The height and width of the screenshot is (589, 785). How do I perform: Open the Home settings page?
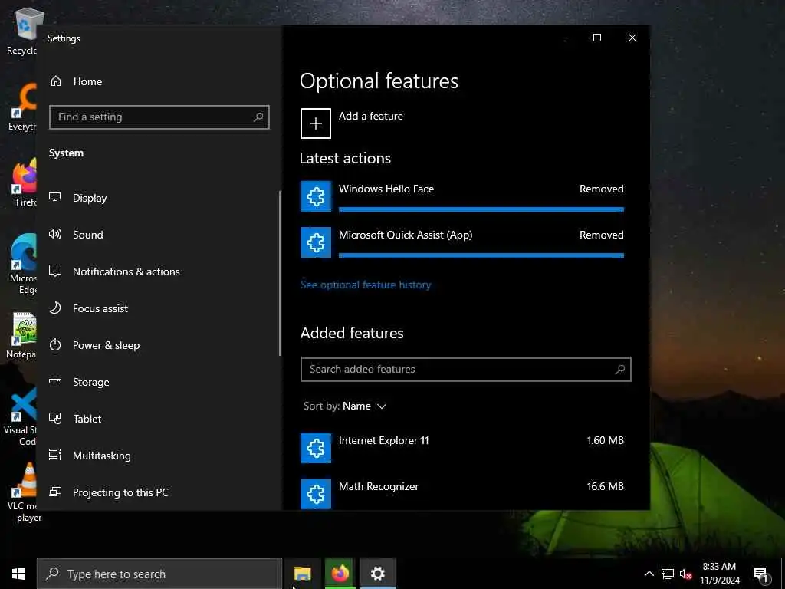pos(159,81)
